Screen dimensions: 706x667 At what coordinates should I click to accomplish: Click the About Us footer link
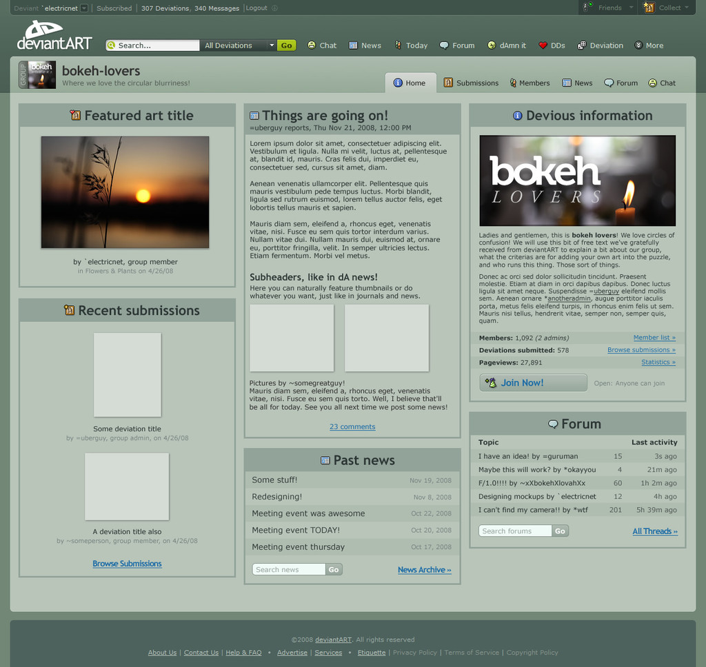pos(162,653)
